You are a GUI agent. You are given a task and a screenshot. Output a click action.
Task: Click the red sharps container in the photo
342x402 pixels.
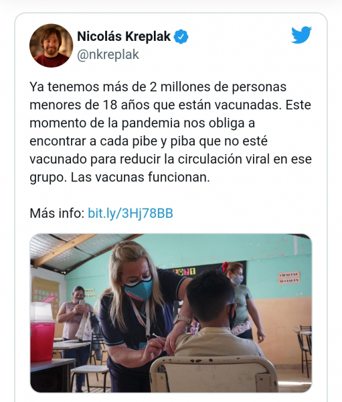tap(43, 332)
